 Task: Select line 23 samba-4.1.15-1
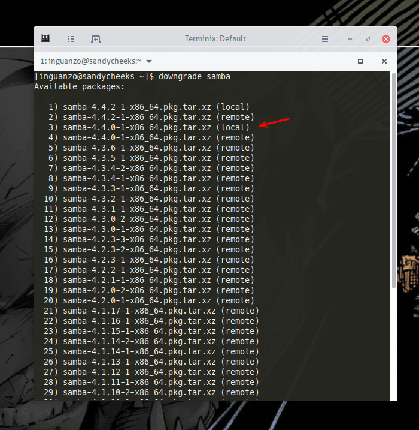tap(151, 331)
